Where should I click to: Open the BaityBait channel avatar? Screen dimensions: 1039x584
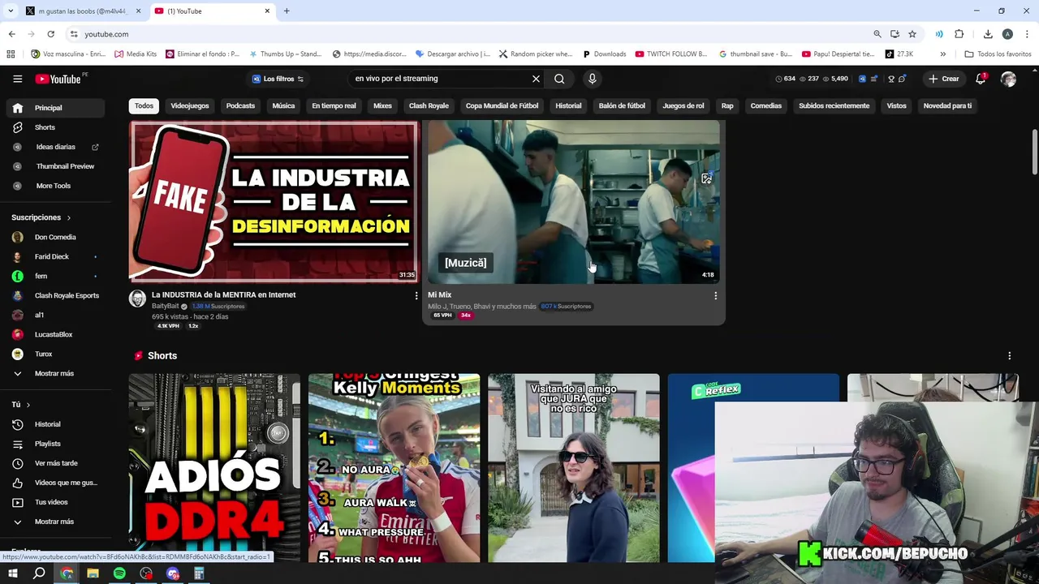click(137, 298)
